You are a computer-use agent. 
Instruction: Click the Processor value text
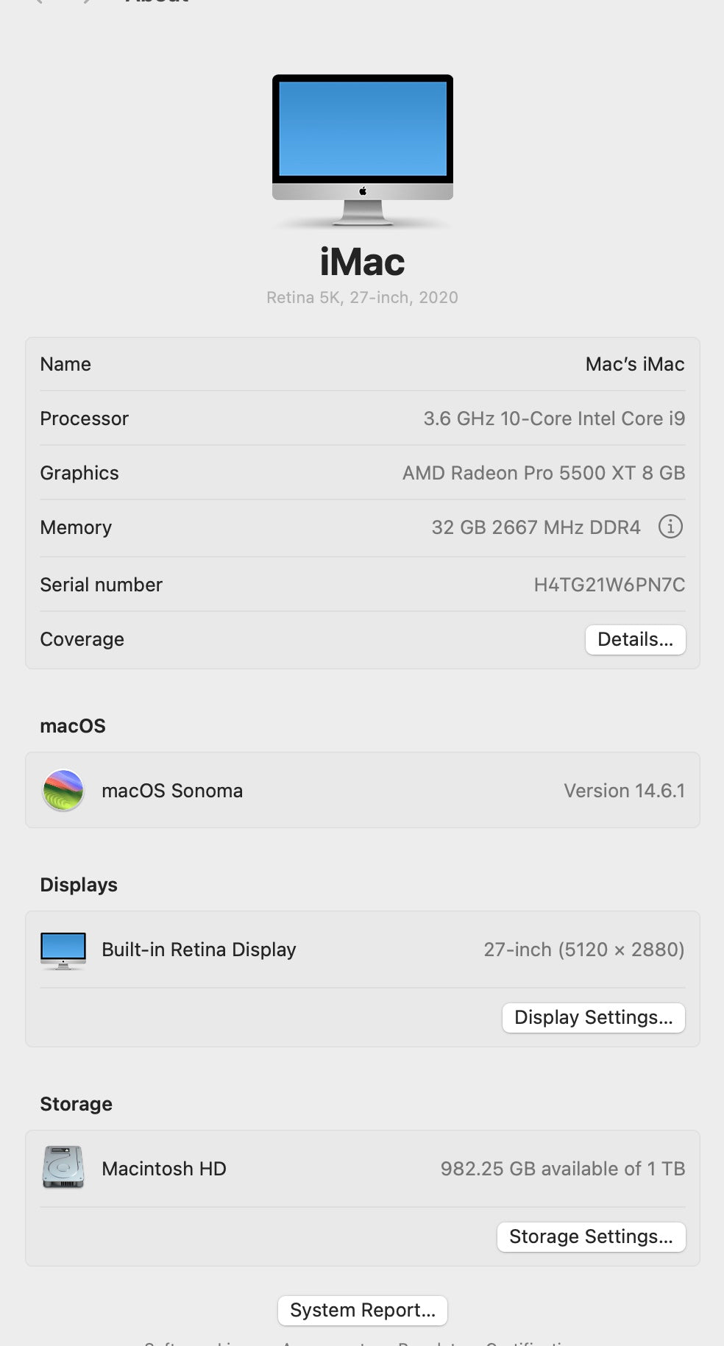click(553, 419)
